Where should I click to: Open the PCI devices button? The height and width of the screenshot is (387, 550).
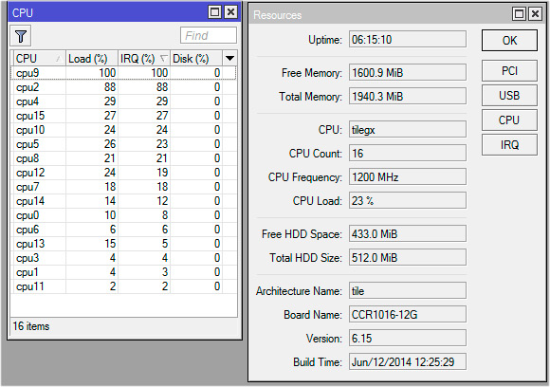(509, 71)
